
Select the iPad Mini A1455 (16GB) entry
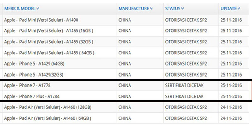point(49,31)
